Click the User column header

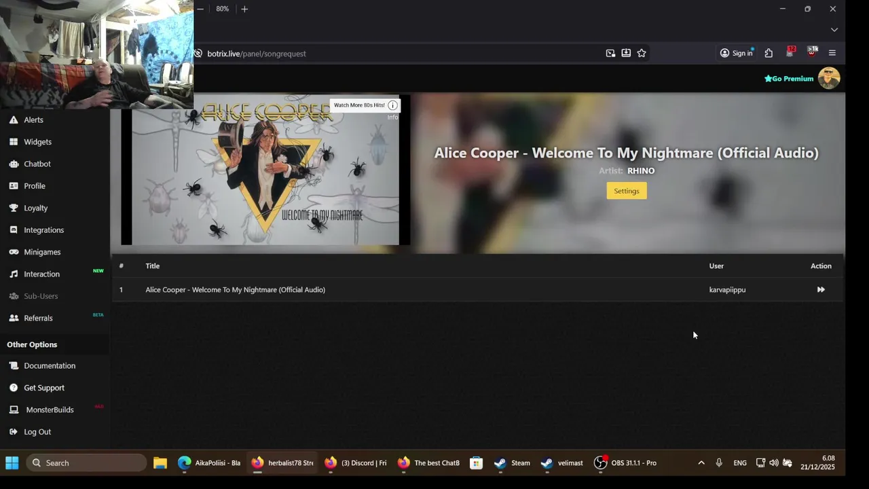coord(716,266)
